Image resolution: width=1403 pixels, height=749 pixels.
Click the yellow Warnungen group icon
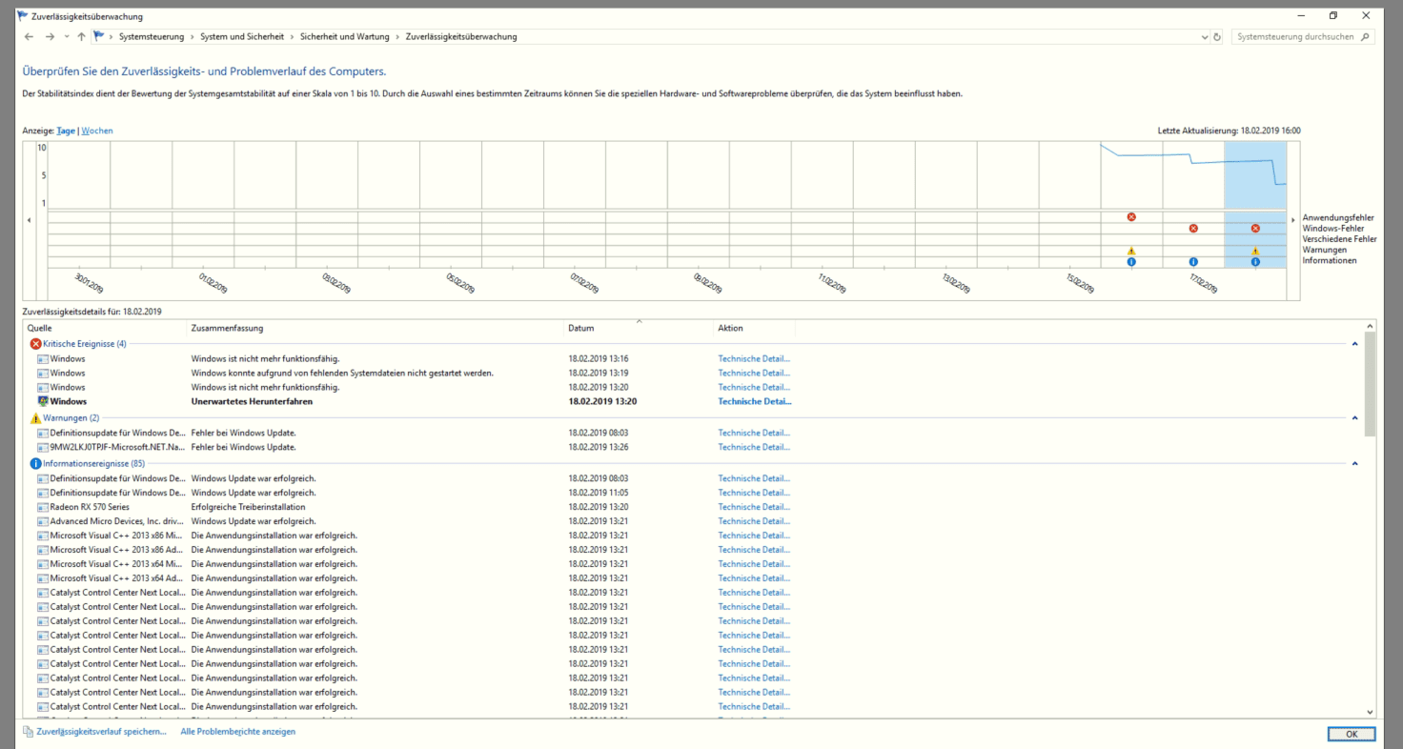point(35,418)
